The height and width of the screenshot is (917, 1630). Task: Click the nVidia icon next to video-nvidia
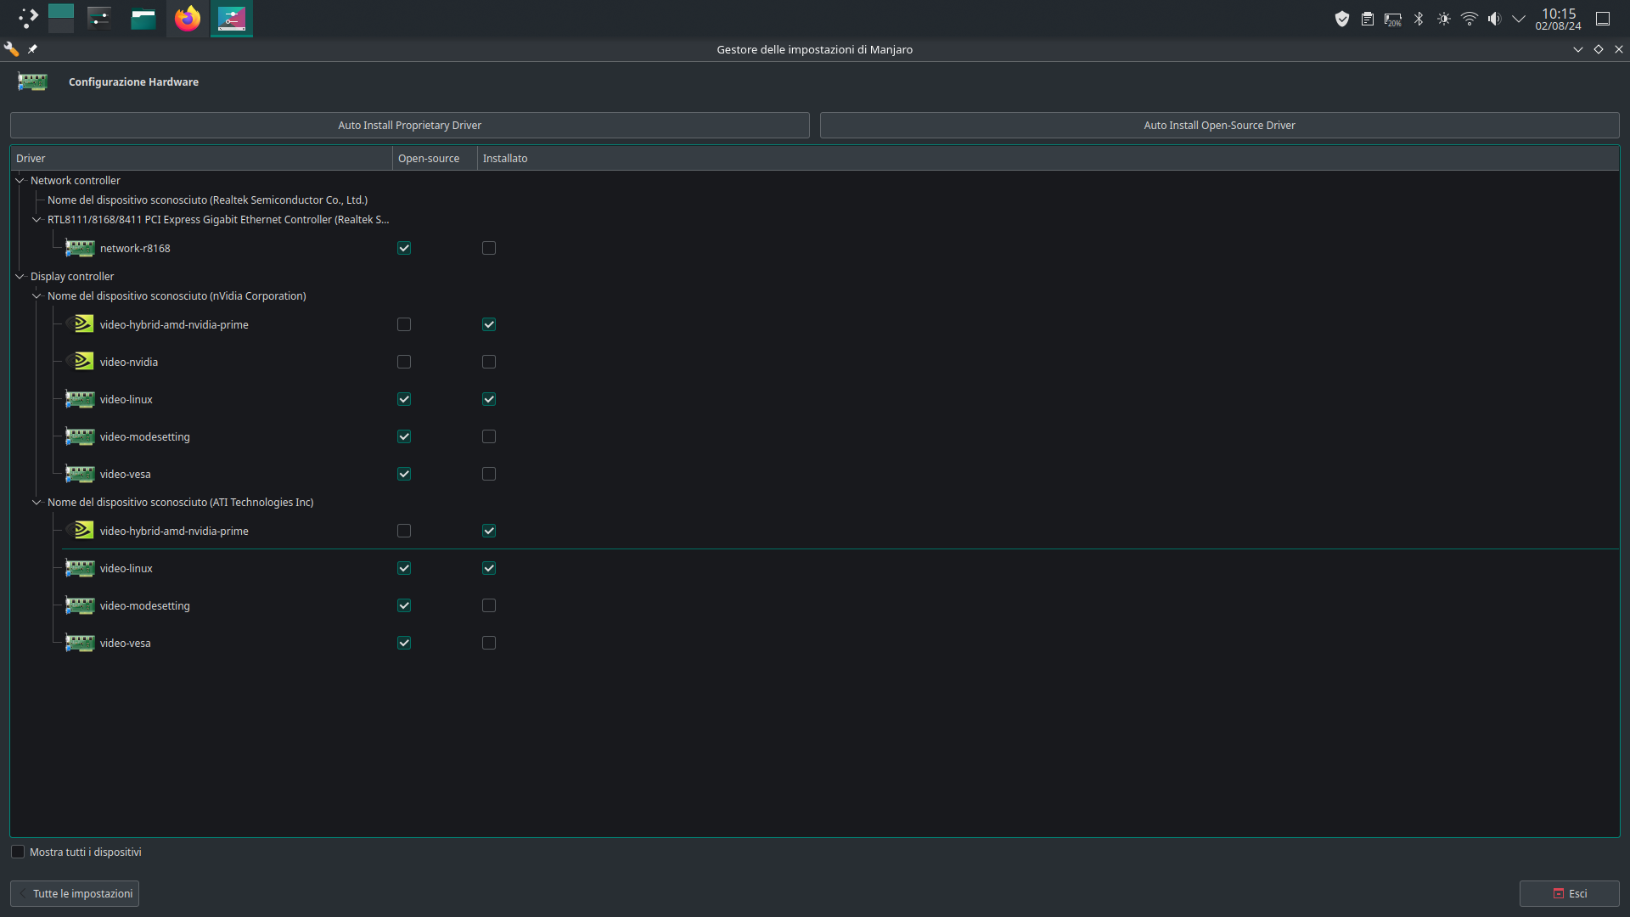pos(81,361)
